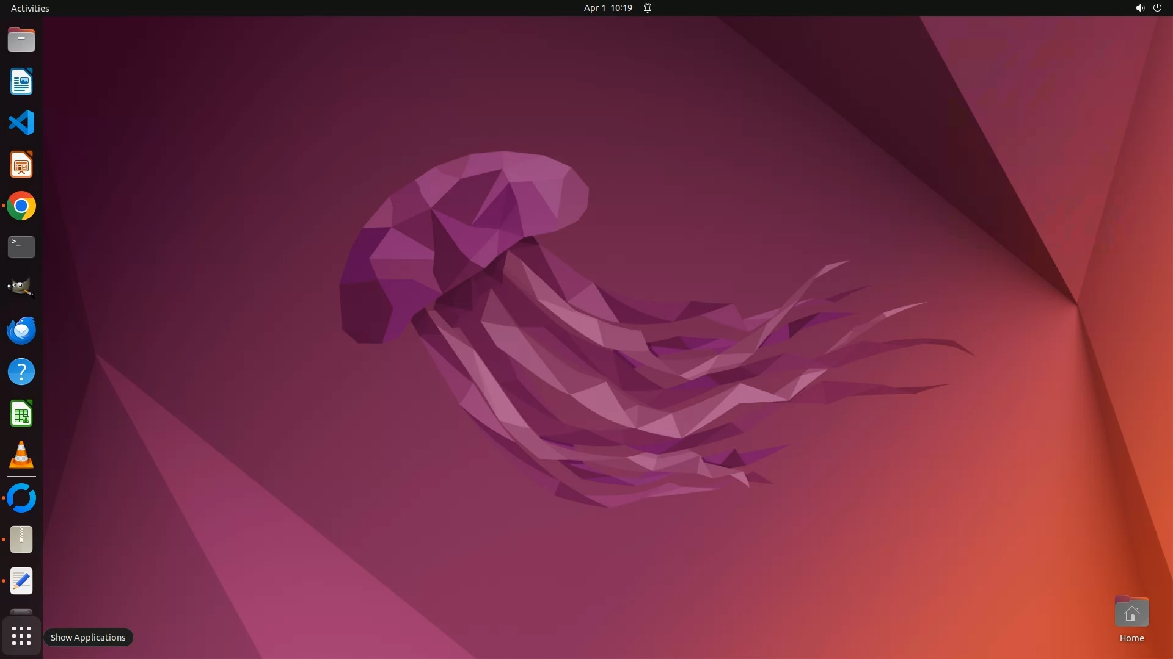Open the Help question mark app

point(21,372)
